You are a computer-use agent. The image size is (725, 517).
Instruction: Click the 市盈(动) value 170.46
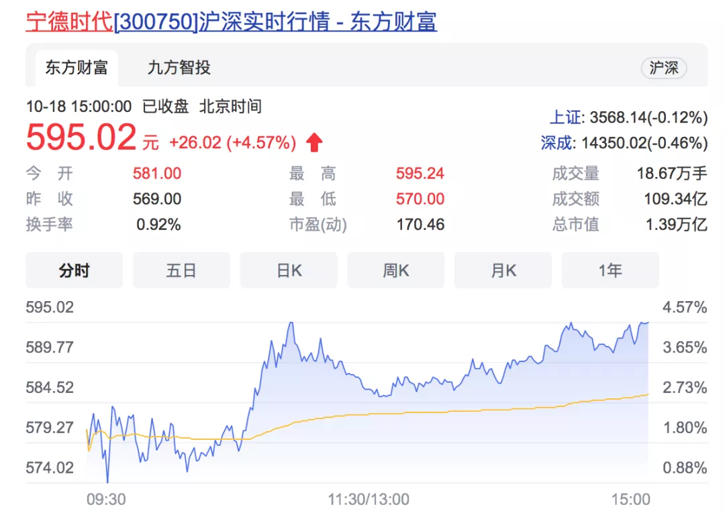click(420, 225)
